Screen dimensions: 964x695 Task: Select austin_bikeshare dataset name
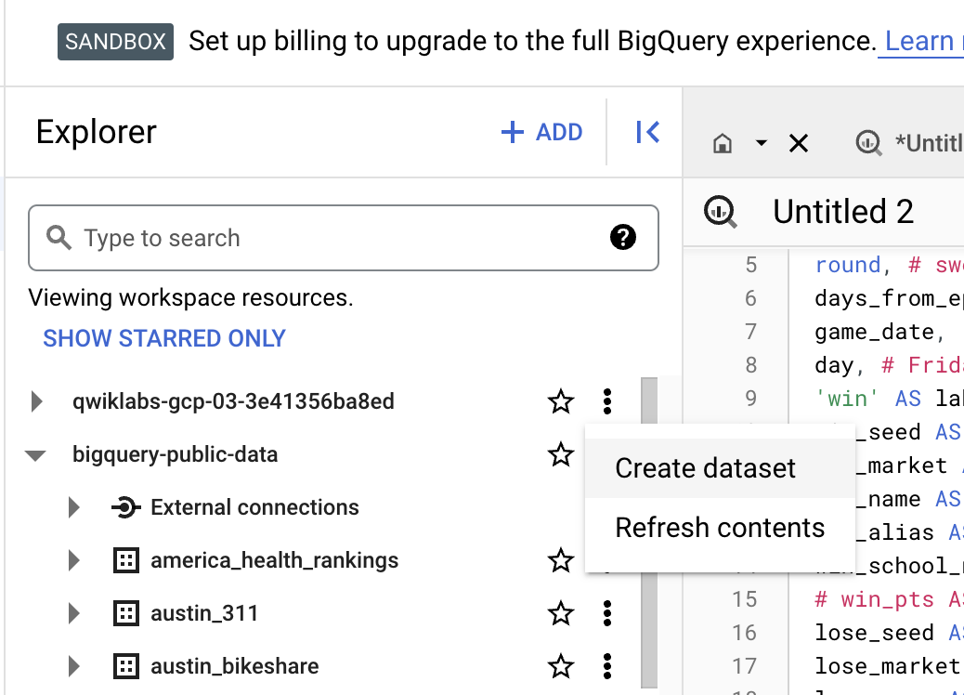[234, 666]
